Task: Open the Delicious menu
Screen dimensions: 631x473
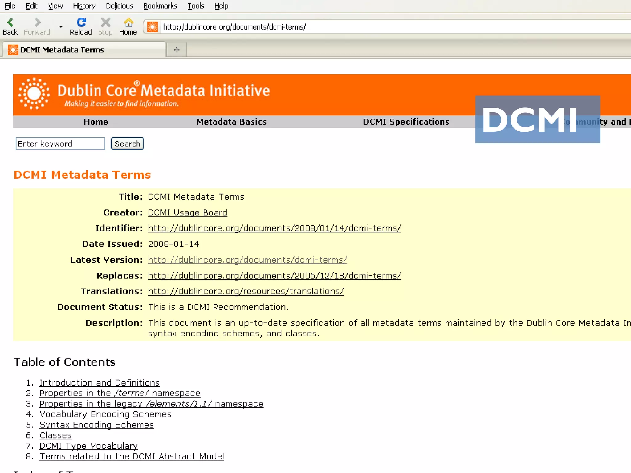Action: pos(120,6)
